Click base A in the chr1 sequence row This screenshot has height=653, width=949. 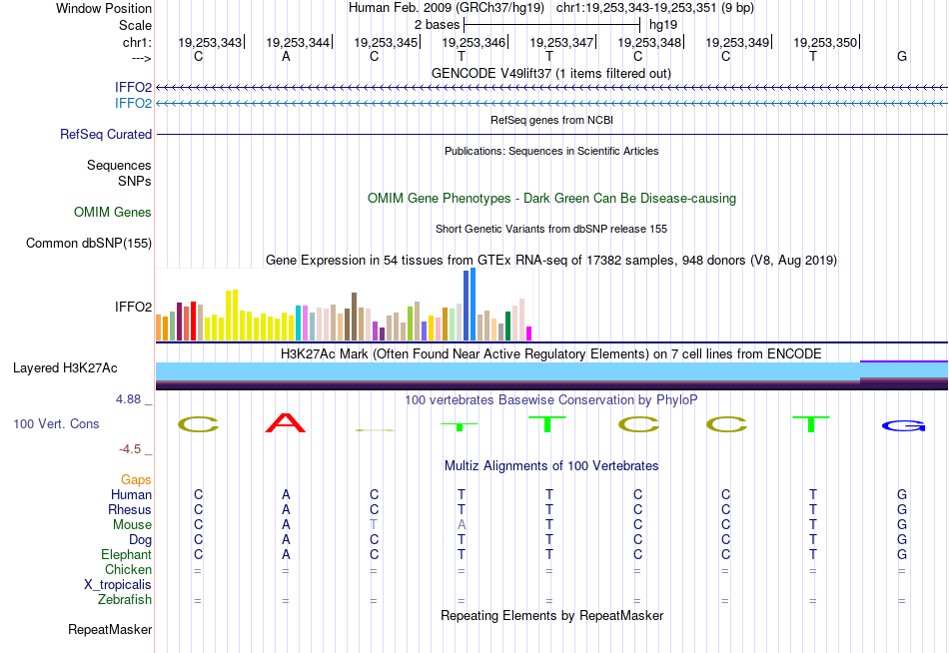pos(287,56)
